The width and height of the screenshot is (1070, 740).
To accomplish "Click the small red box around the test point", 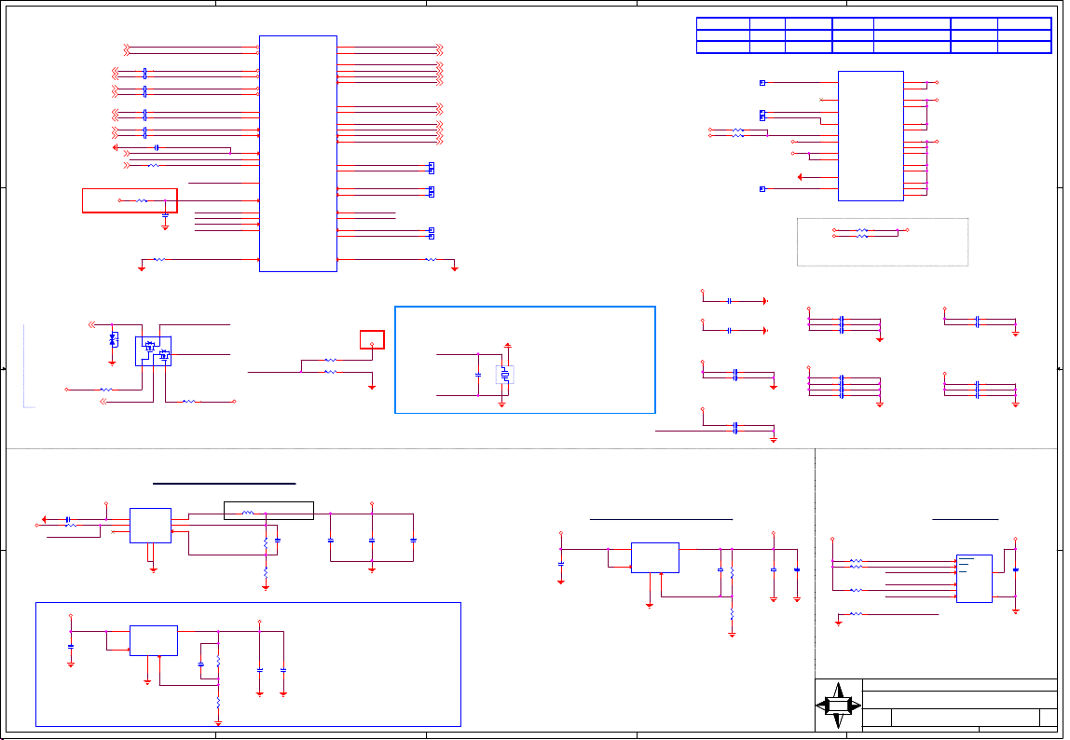I will 372,339.
